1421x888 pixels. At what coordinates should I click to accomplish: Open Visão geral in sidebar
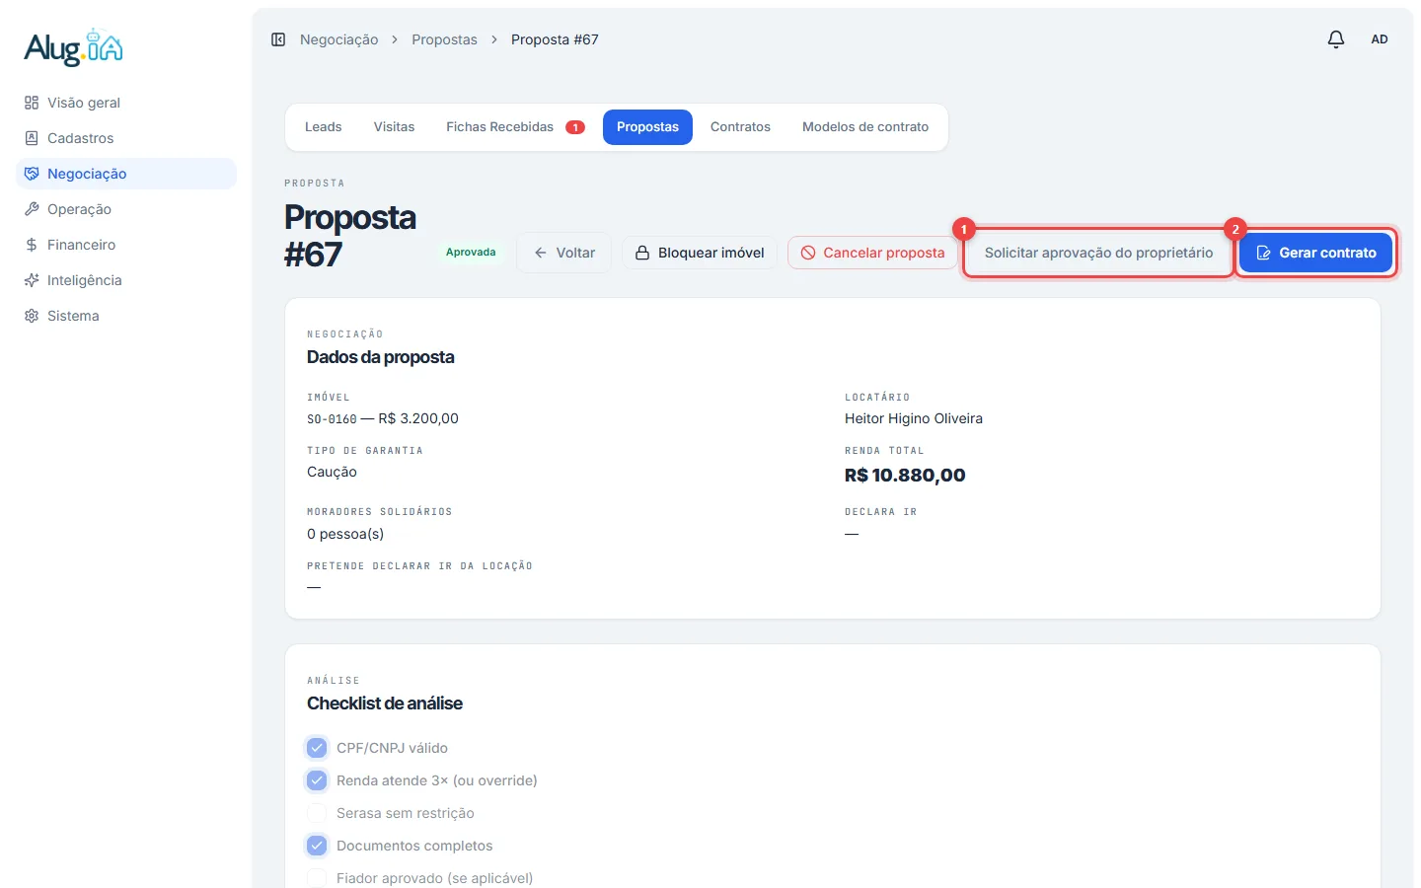pos(126,103)
